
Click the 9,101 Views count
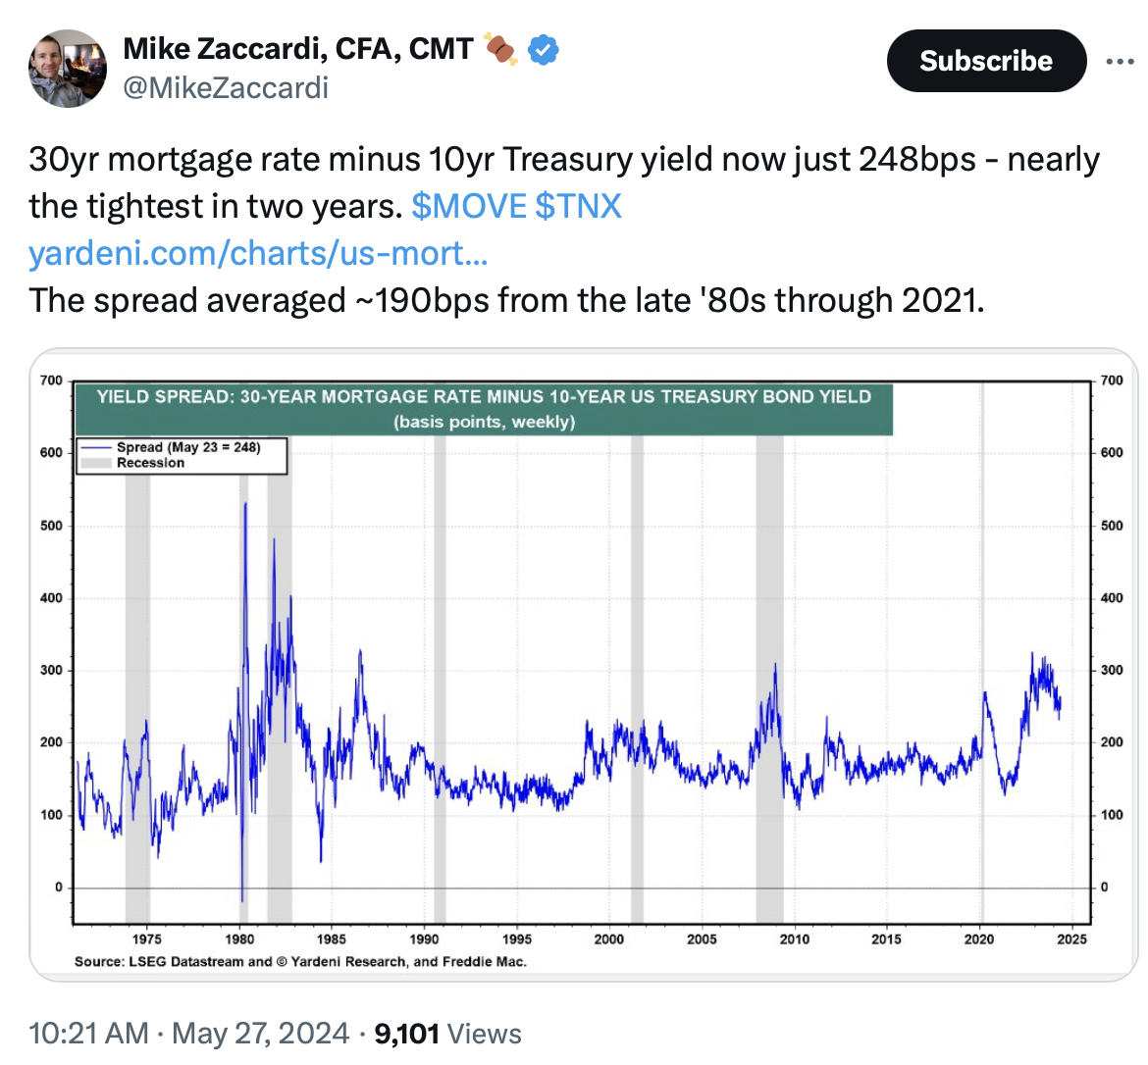click(447, 1033)
